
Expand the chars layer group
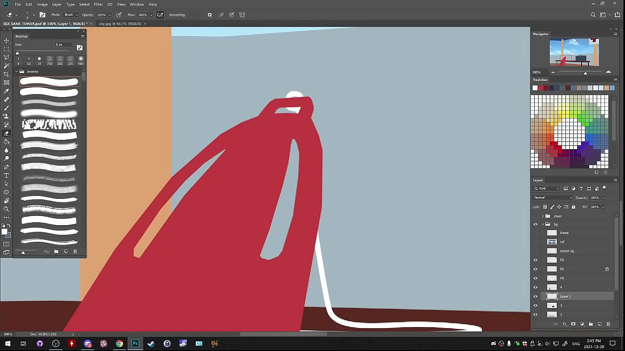click(542, 216)
